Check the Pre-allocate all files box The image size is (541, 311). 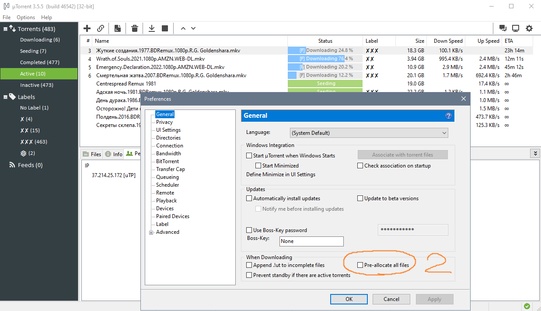(360, 265)
